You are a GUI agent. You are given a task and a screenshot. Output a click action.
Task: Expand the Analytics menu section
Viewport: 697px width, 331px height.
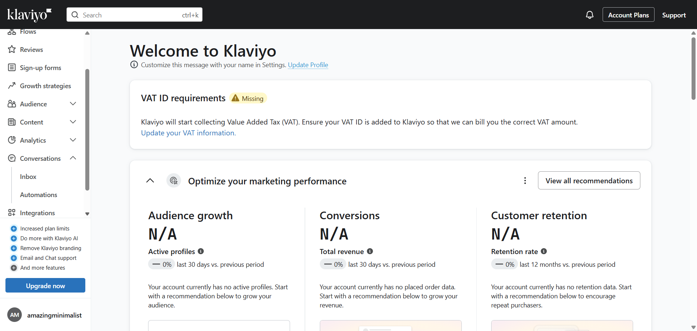73,140
